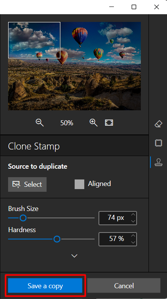The image size is (167, 299).
Task: Select the dashed selection tool icon
Action: (159, 143)
